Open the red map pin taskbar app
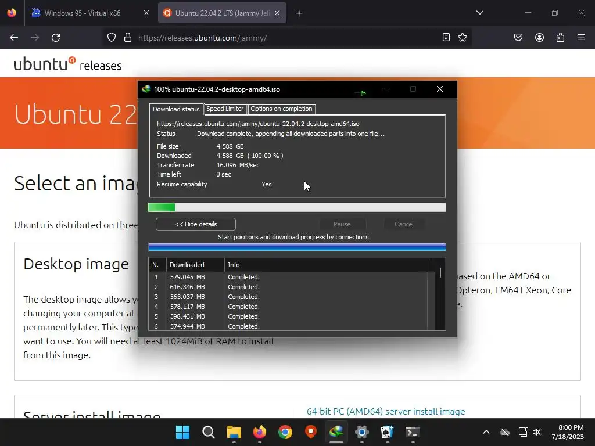Image resolution: width=595 pixels, height=446 pixels. [x=311, y=432]
